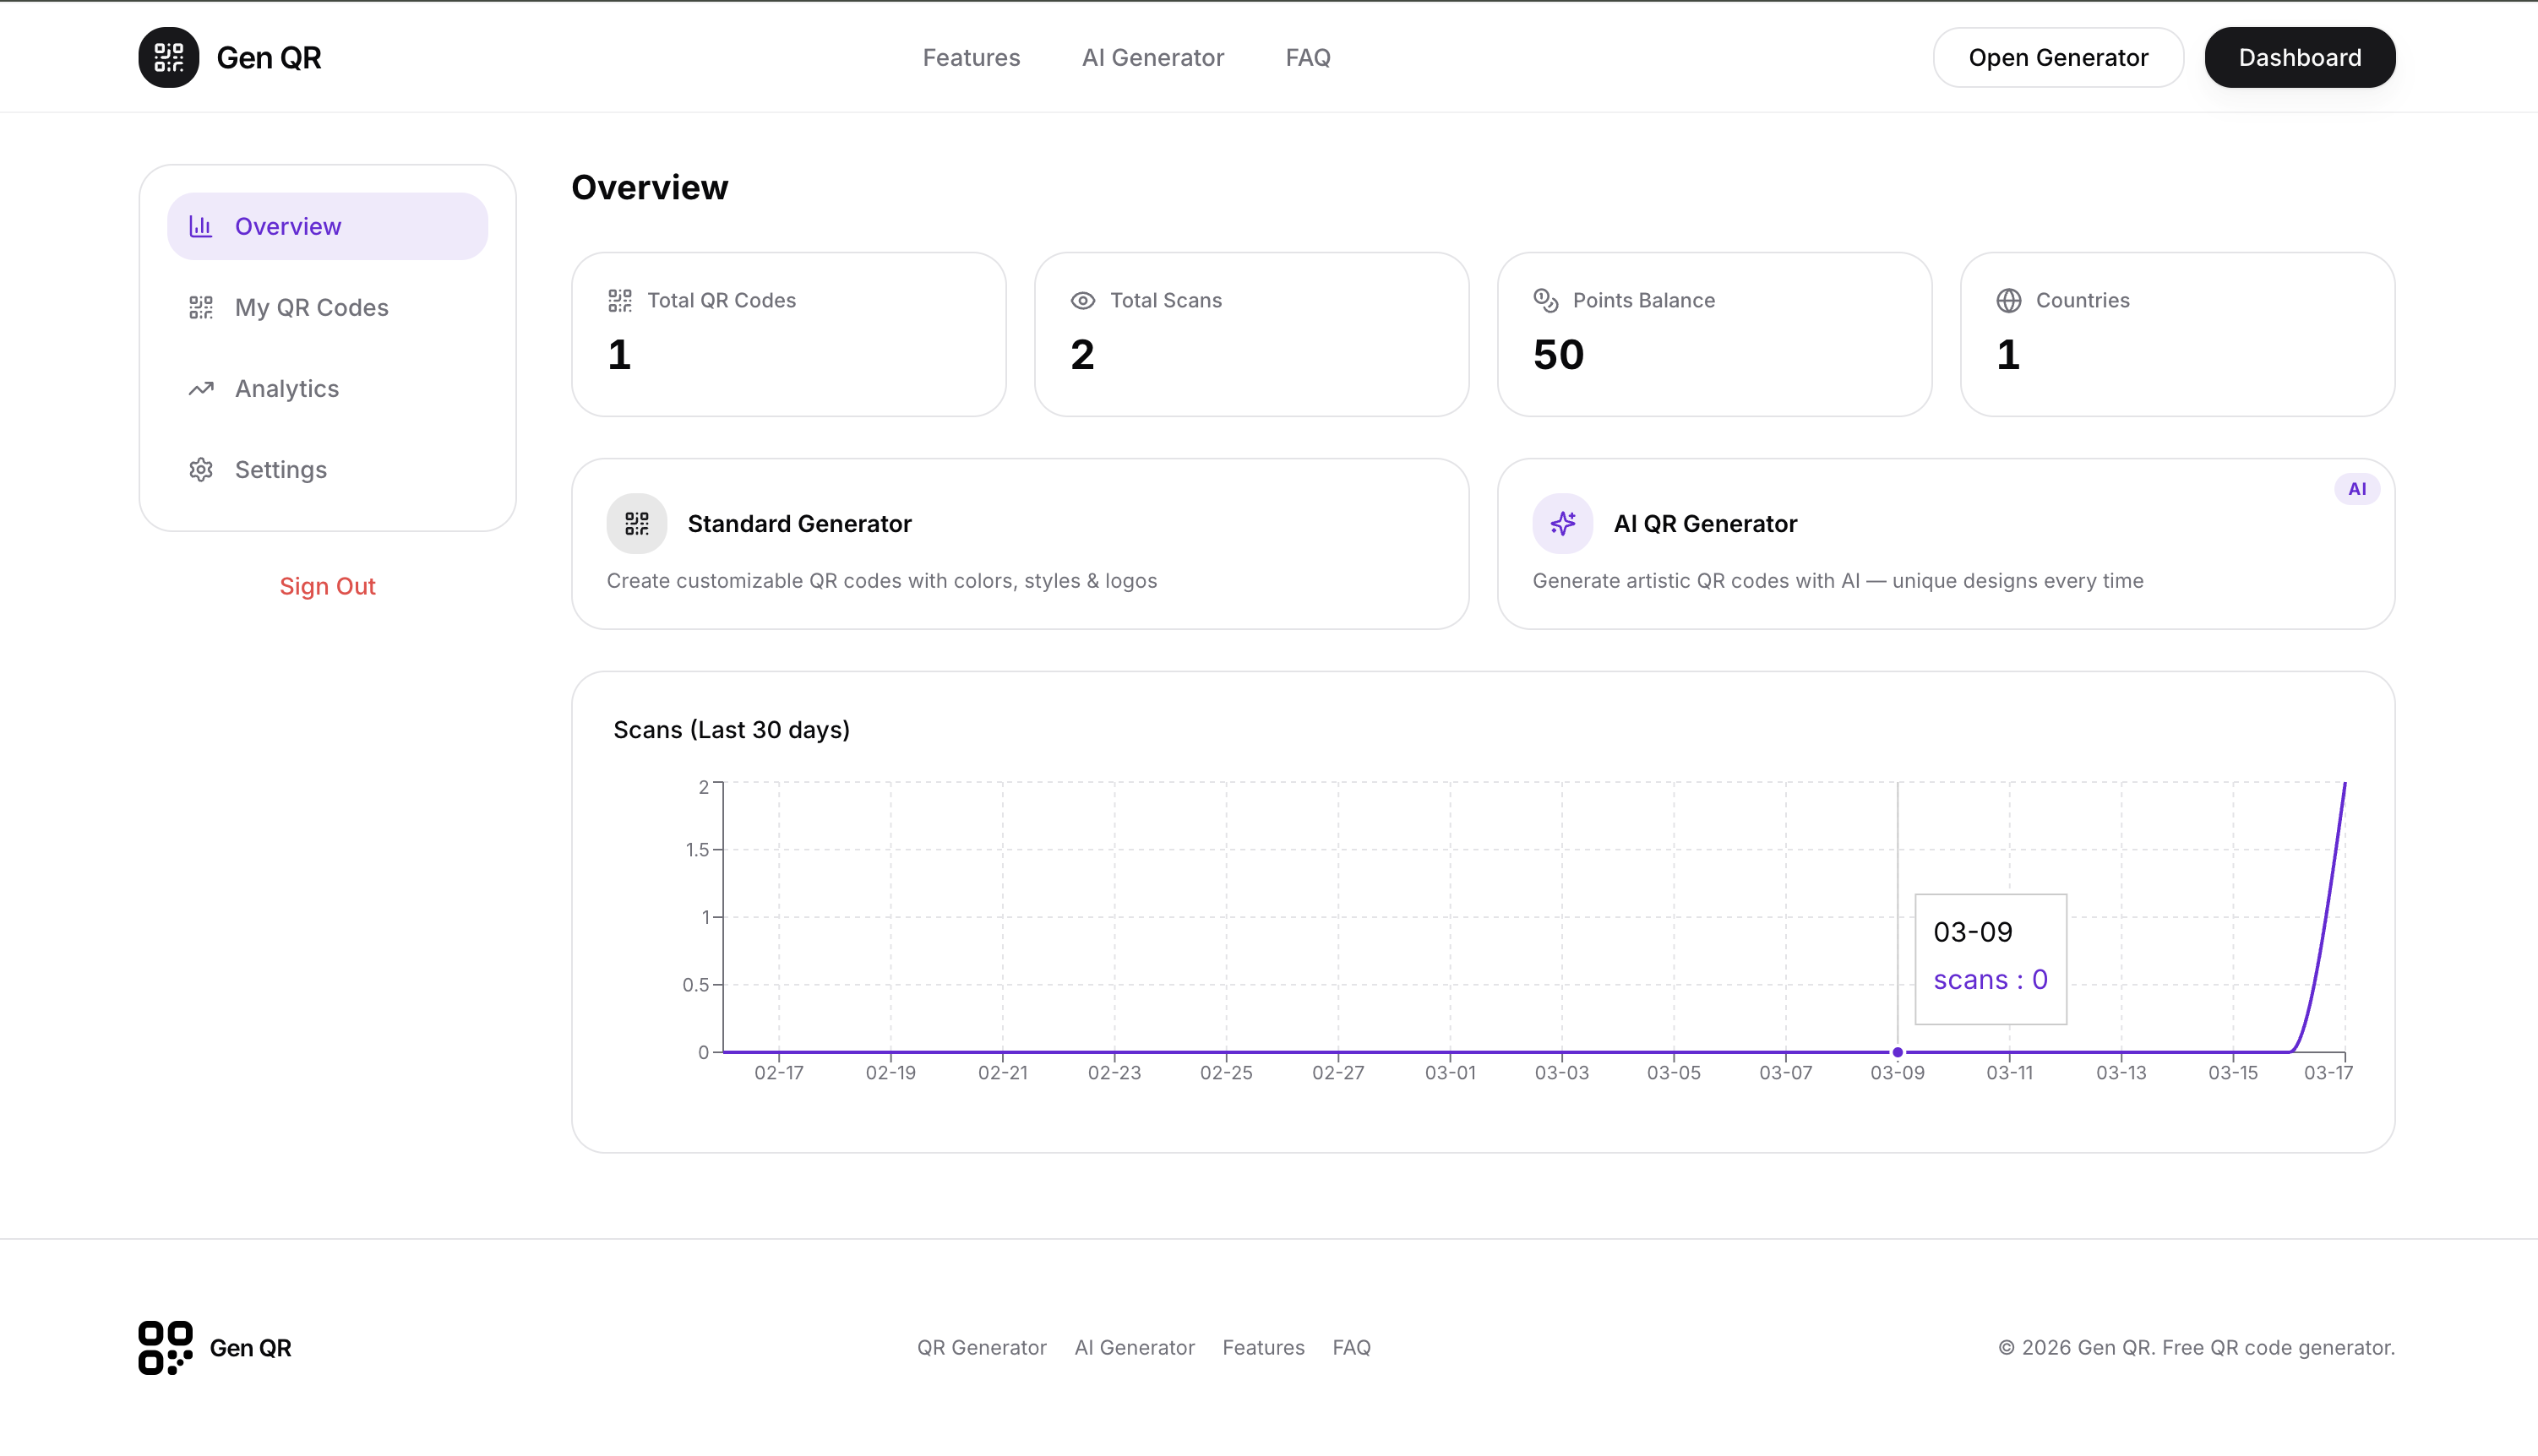Click the Gen QR logo icon in header
2538x1456 pixels.
coord(168,57)
